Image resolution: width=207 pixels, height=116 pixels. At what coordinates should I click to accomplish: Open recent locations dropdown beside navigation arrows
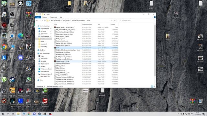point(43,21)
